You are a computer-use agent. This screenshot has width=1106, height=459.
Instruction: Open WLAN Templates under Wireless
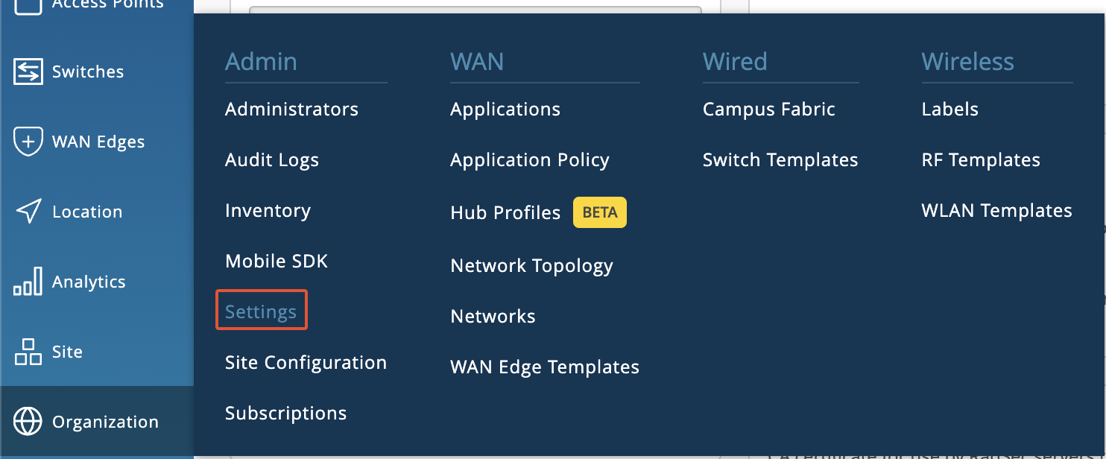tap(996, 211)
